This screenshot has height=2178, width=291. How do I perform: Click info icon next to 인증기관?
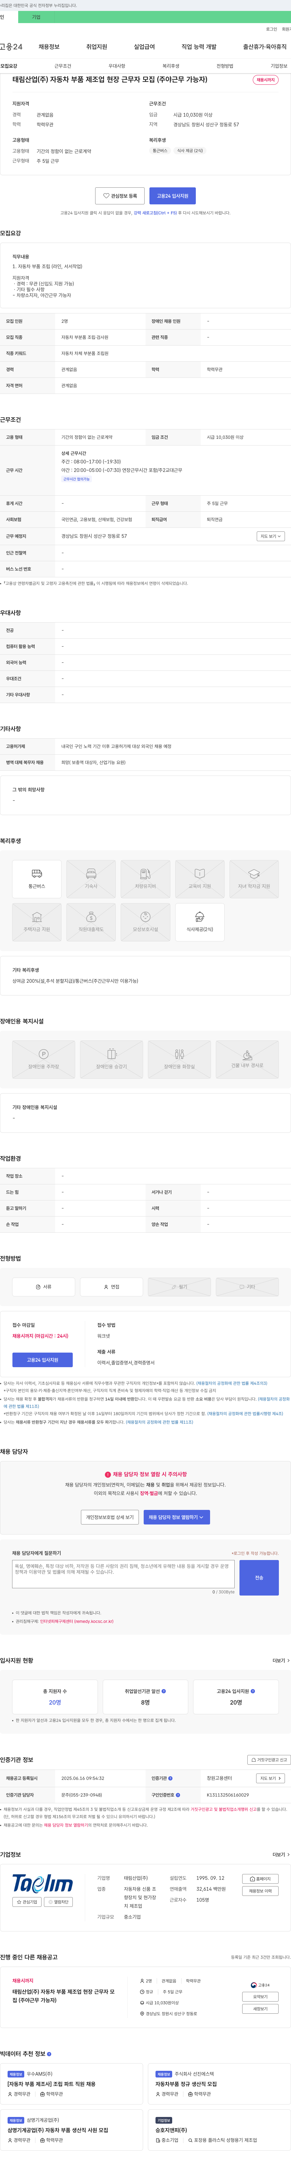[170, 1778]
